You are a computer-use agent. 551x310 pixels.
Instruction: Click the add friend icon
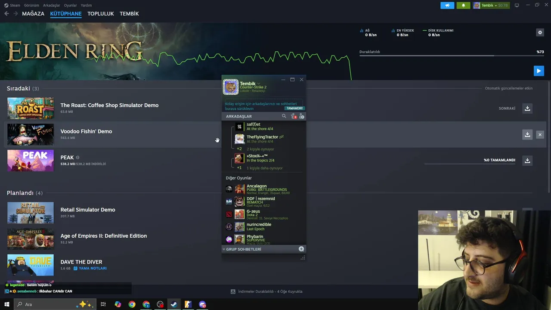coord(301,116)
